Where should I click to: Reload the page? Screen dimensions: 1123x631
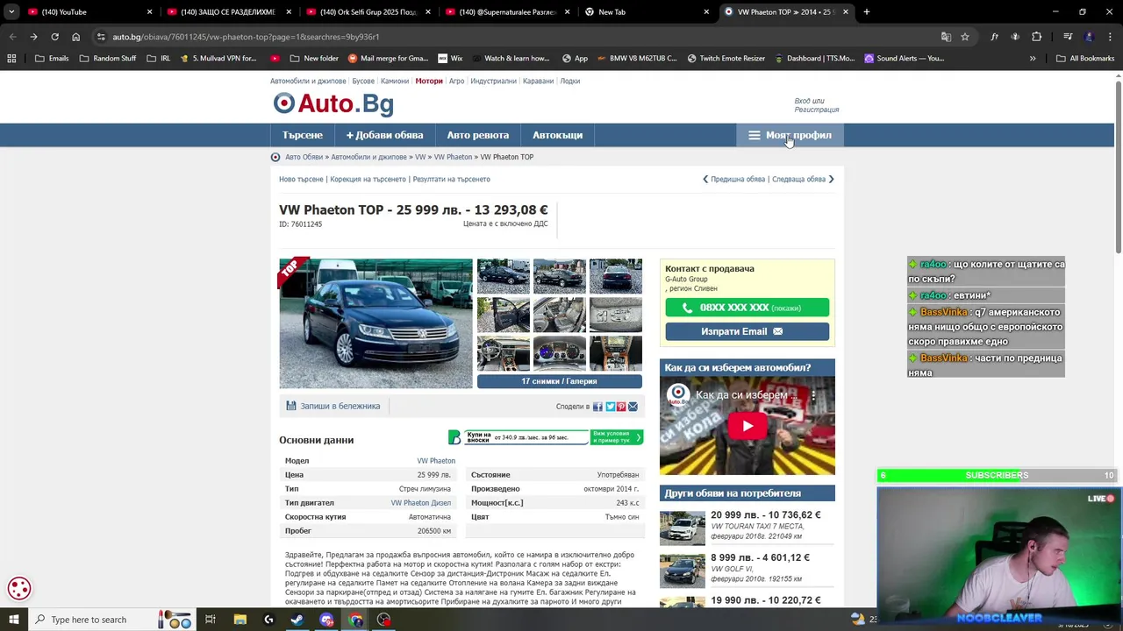click(54, 37)
